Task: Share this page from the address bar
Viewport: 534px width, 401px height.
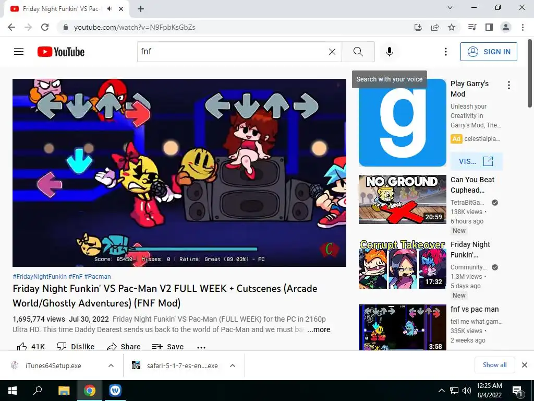Action: (x=435, y=27)
